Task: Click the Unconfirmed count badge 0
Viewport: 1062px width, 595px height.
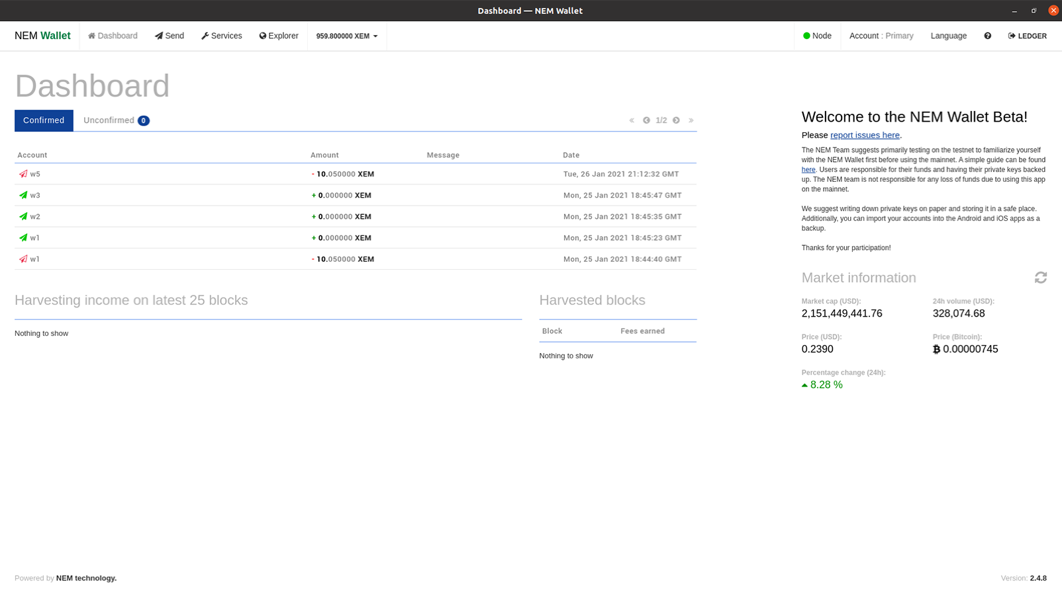Action: (144, 120)
